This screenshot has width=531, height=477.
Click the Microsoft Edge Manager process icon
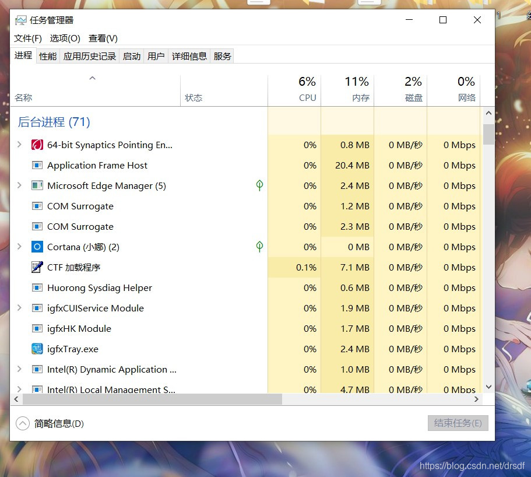(x=37, y=185)
